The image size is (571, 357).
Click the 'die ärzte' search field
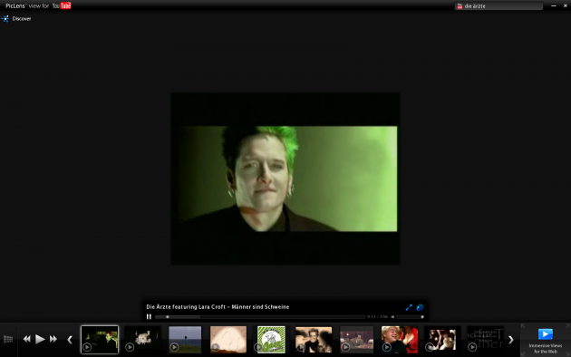coord(498,5)
